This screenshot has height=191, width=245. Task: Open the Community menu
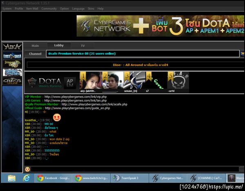coord(49,9)
